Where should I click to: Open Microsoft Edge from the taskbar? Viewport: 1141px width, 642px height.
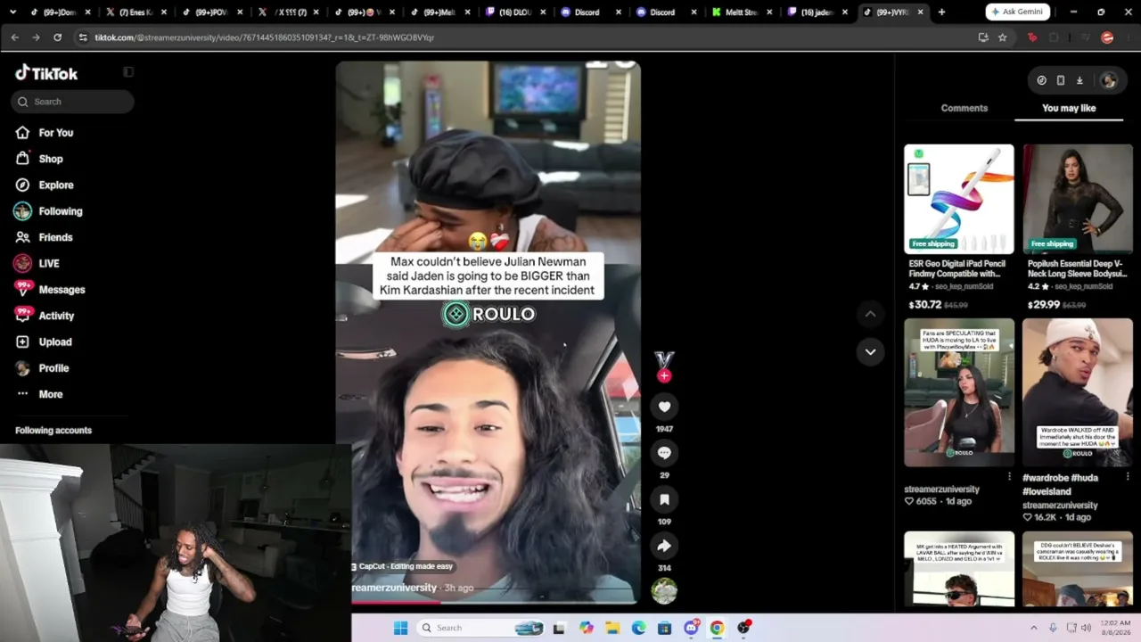639,628
